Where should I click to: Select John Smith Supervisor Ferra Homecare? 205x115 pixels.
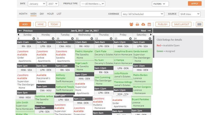coord(25,106)
